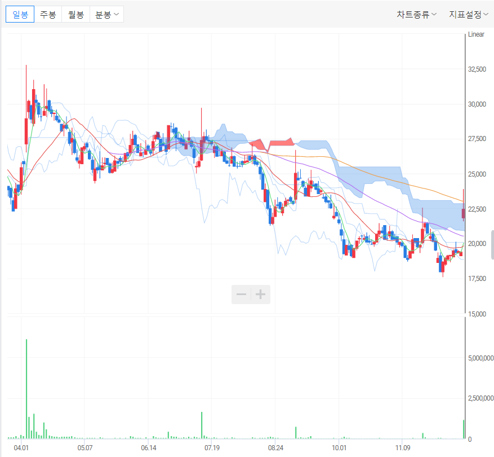Open the 분봉 minute chart dropdown
The image size is (494, 457).
point(107,15)
